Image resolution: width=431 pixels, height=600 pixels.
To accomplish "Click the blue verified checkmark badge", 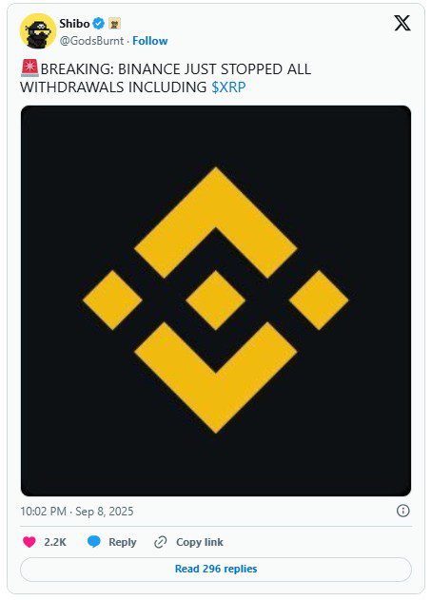I will tap(99, 24).
